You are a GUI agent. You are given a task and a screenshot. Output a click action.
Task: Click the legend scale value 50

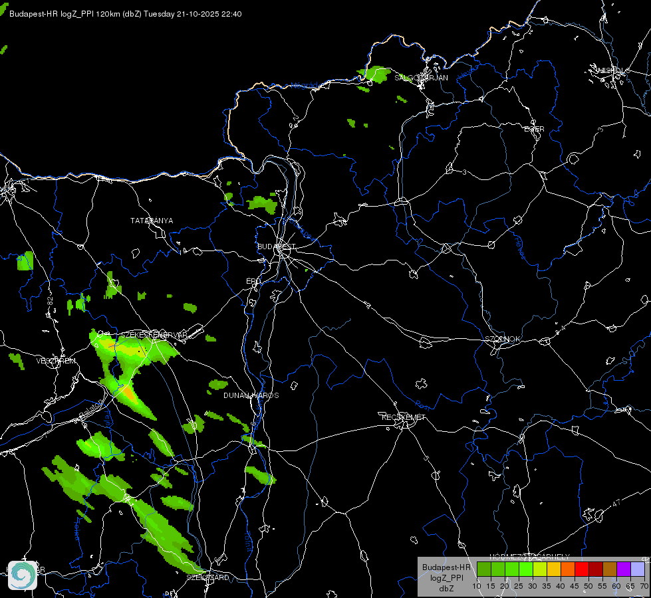588,587
